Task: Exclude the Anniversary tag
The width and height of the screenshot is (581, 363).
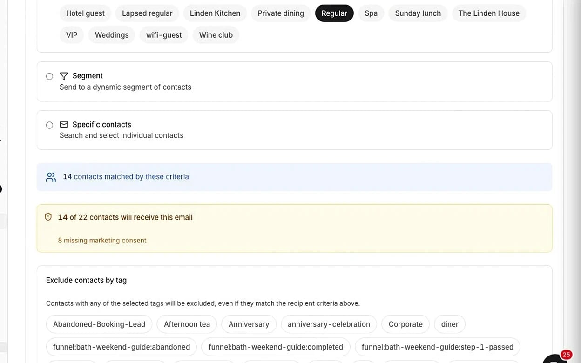Action: (249, 324)
